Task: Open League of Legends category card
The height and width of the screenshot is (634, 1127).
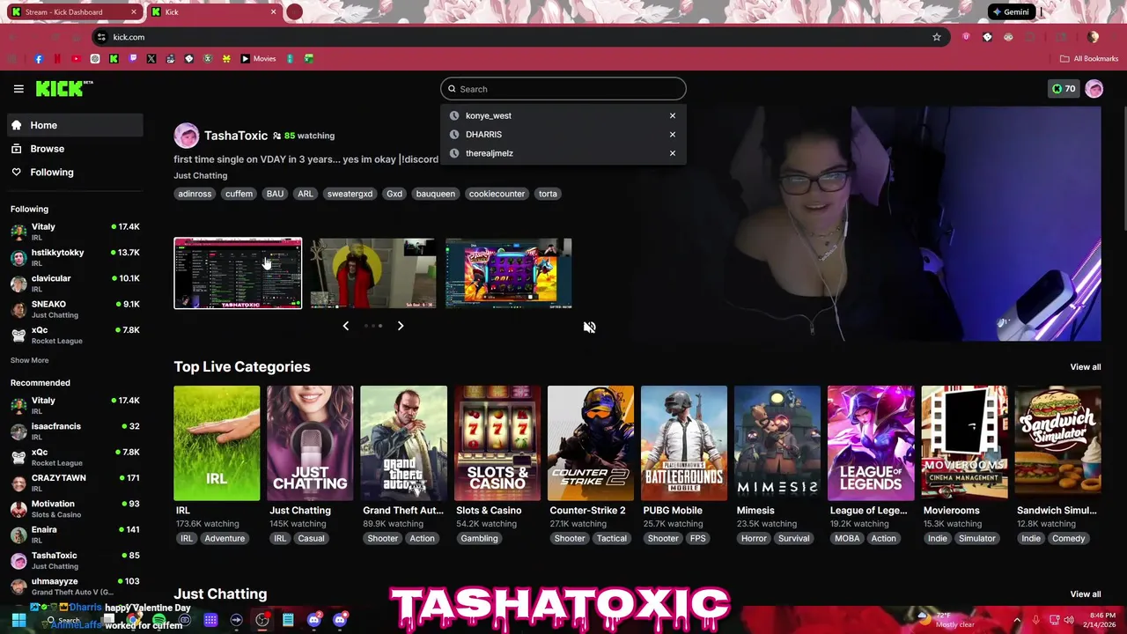Action: (x=871, y=443)
